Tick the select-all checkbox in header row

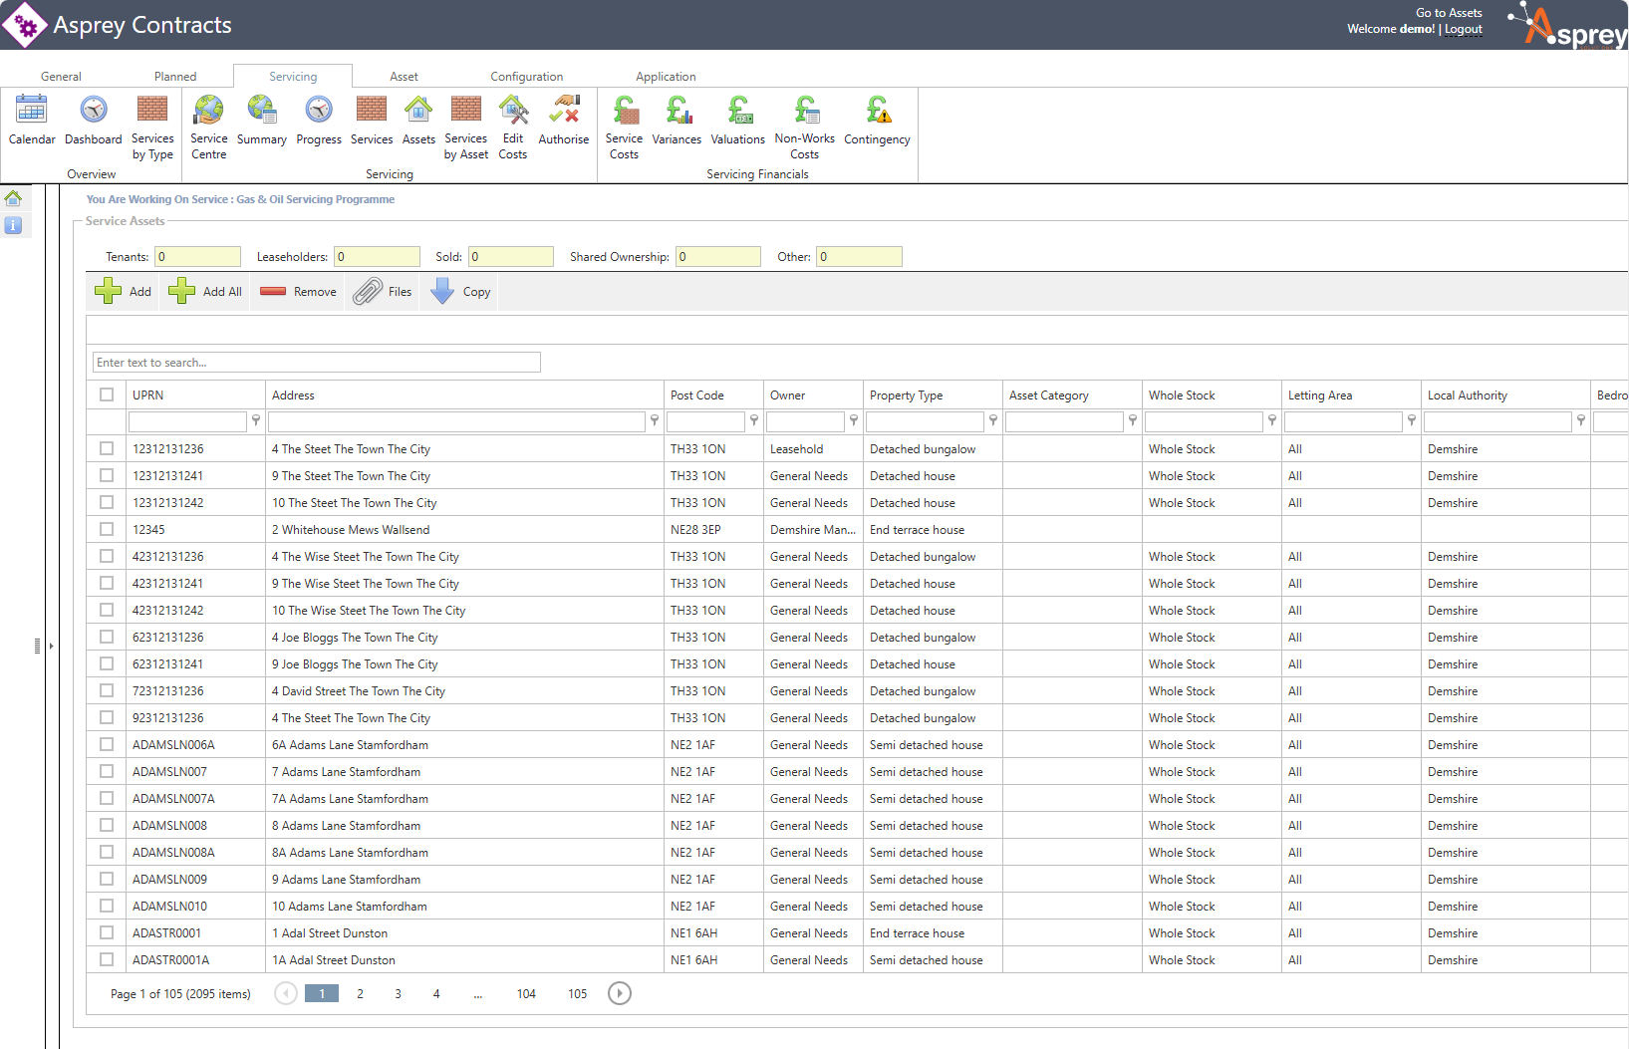tap(107, 394)
